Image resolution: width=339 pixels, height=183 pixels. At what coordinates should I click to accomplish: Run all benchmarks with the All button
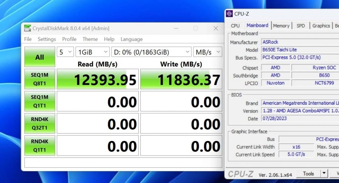tap(40, 57)
